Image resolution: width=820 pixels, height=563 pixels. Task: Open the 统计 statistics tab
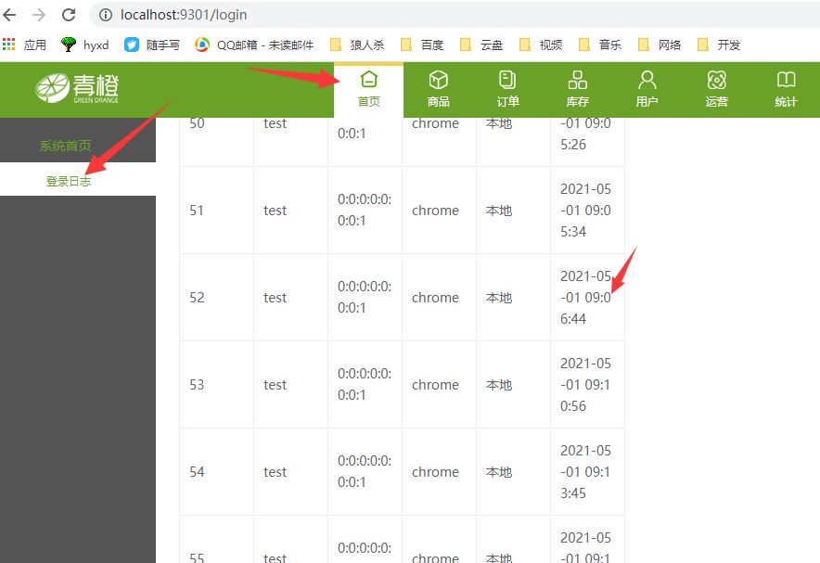(x=786, y=90)
